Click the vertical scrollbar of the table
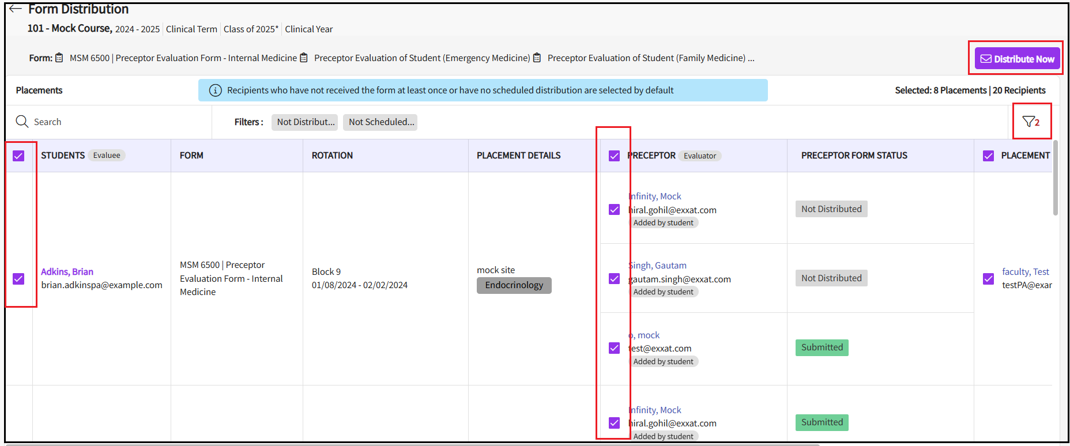The height and width of the screenshot is (446, 1070). pos(1056,179)
